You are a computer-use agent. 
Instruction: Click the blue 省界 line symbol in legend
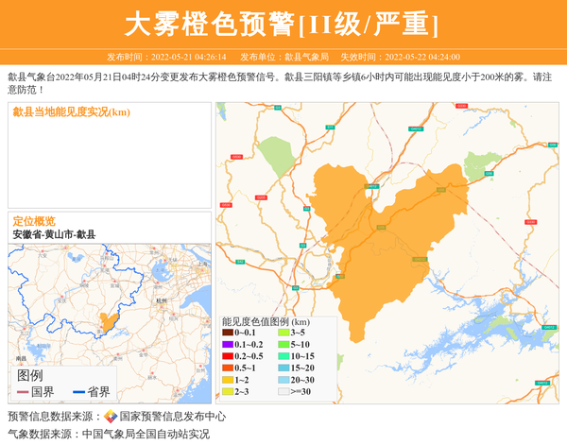(77, 392)
